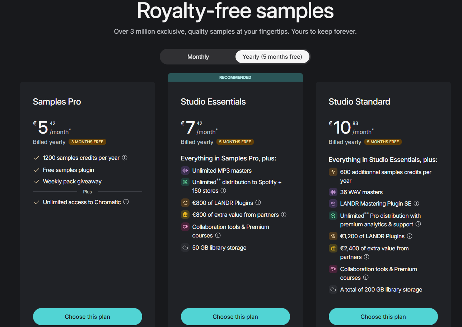Select the Studio Standard plan heading

359,101
